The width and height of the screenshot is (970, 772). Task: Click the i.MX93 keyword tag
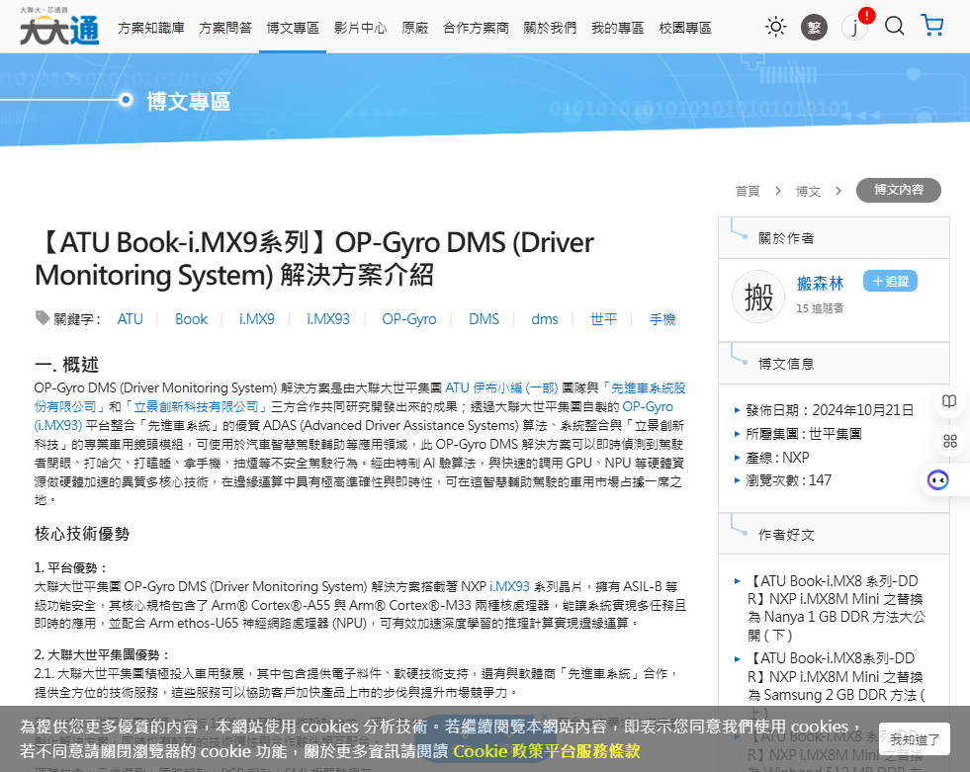328,319
